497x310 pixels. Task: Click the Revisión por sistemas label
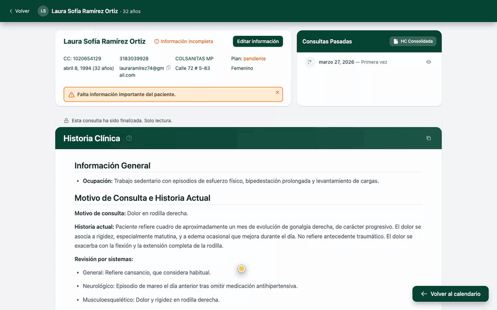click(104, 259)
